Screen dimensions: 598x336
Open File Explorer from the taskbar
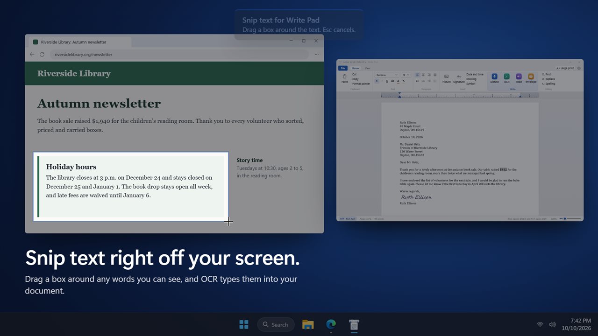(x=308, y=324)
